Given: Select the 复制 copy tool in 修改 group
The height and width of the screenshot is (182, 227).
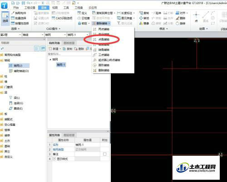Looking at the screenshot, I should tap(144, 13).
